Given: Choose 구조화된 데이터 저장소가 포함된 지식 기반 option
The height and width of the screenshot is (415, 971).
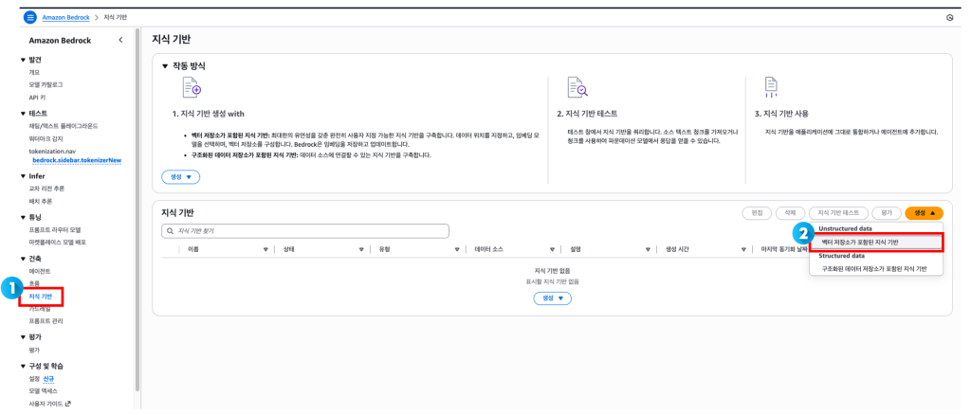Looking at the screenshot, I should point(875,268).
